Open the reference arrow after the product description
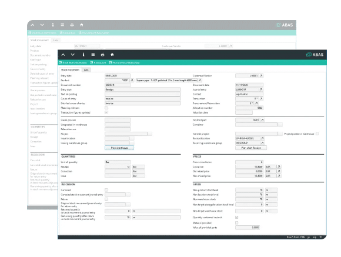This screenshot has height=257, width=341. (x=200, y=81)
